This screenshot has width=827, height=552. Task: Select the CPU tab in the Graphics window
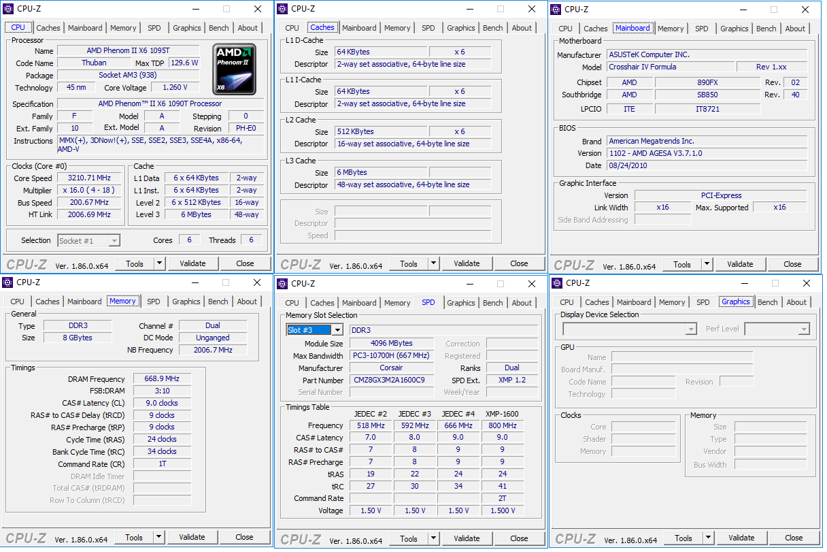coord(567,302)
